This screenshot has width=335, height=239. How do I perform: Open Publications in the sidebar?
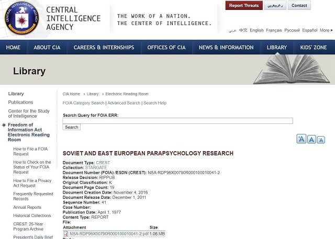20,102
